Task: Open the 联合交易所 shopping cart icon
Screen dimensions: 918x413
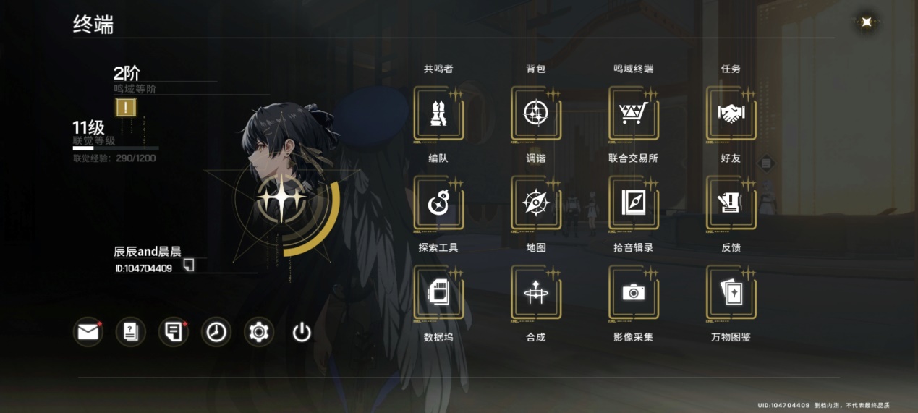Action: (634, 114)
